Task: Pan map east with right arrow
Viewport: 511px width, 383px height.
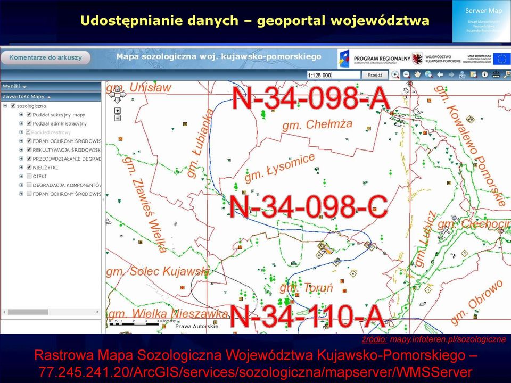Action: (123, 95)
